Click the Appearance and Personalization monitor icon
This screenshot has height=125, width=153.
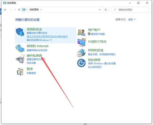coord(82,42)
